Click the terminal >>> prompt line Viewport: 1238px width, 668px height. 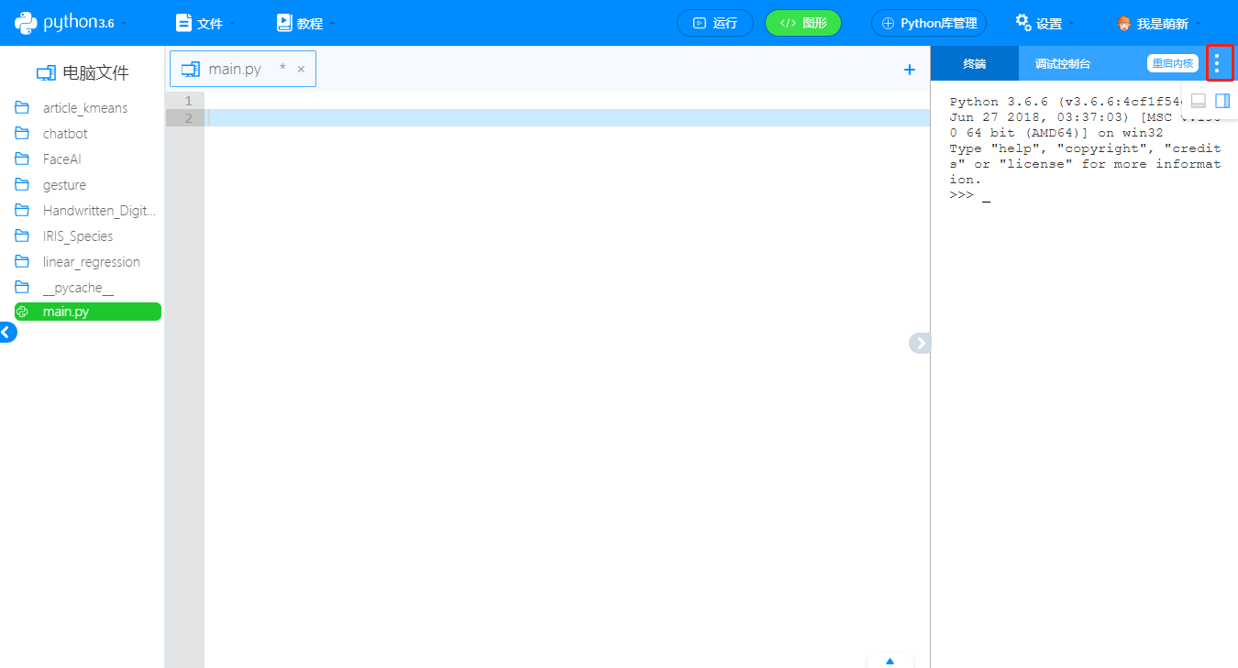point(970,196)
